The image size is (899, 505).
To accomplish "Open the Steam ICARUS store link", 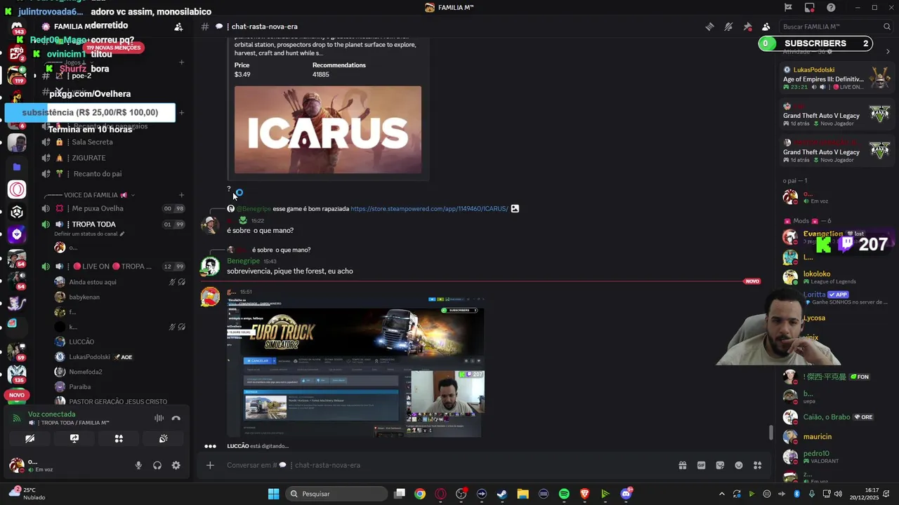I will click(429, 208).
